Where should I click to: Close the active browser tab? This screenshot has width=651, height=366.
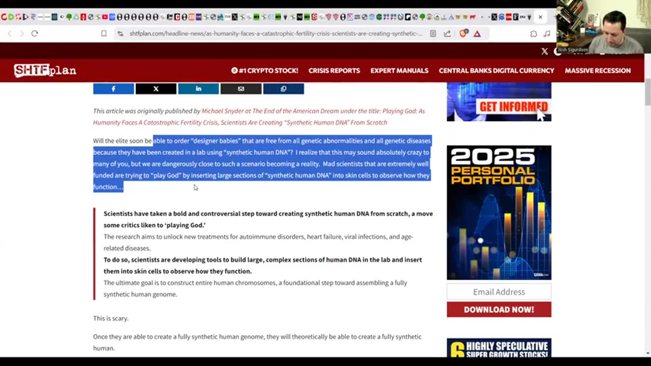point(540,17)
